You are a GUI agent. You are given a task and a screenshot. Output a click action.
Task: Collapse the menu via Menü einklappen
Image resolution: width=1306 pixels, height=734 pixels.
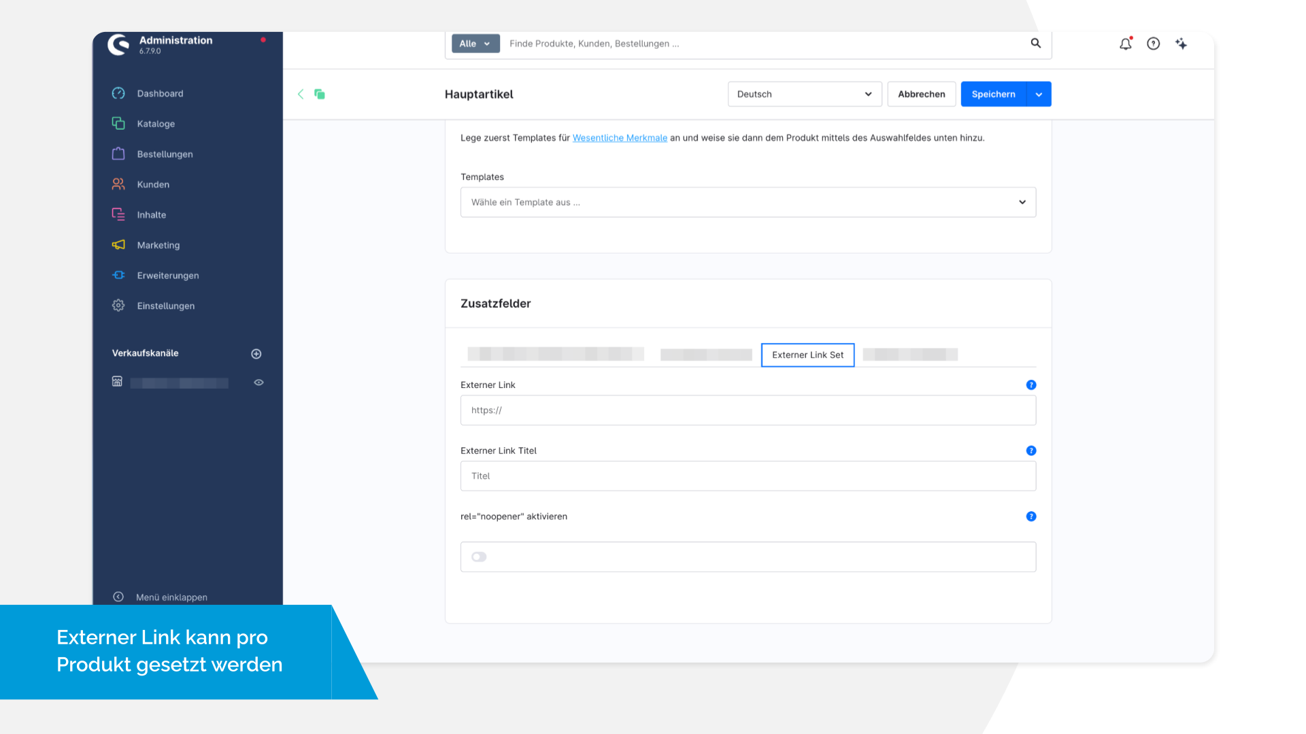[160, 597]
